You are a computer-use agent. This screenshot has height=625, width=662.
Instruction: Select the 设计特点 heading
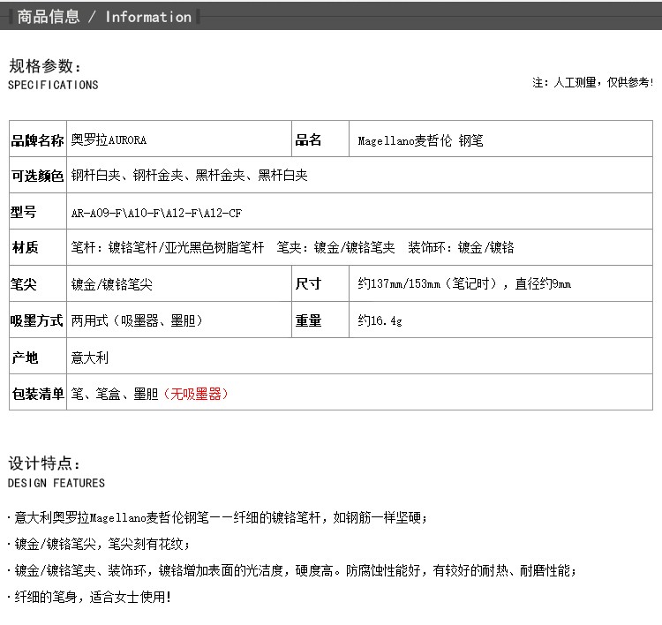[x=44, y=463]
